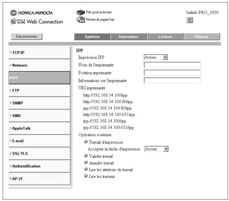Viewport: 229px width, 201px height.
Task: Click URI http://192.168.14.100:80/ipp
Action: pos(108,102)
